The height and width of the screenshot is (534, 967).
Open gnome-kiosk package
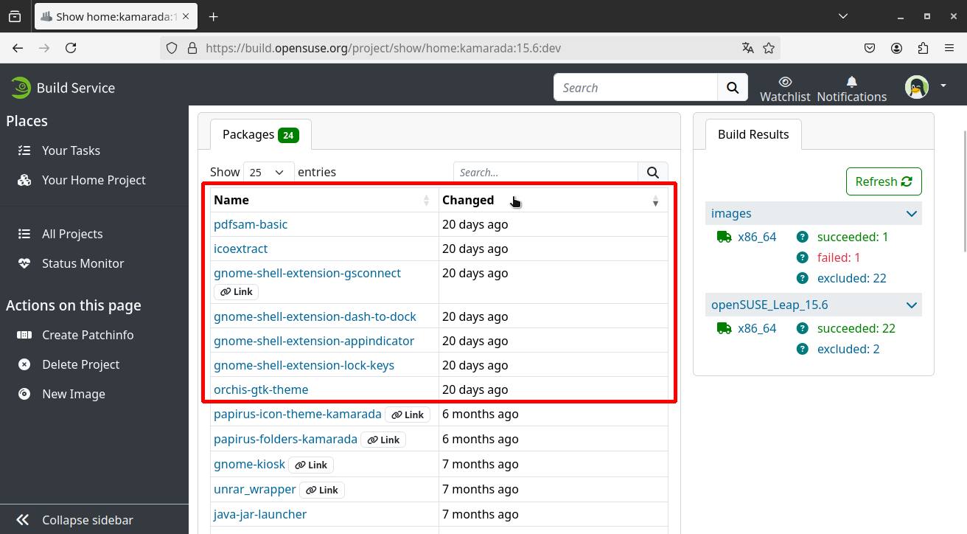point(249,464)
